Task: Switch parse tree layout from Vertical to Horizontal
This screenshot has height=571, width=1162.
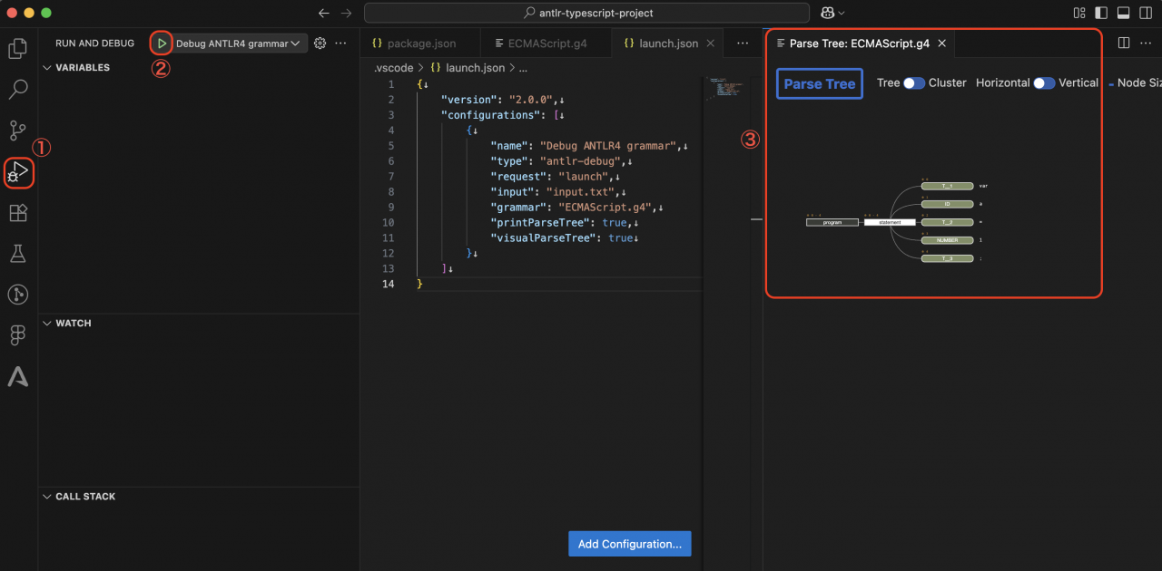Action: (x=1041, y=82)
